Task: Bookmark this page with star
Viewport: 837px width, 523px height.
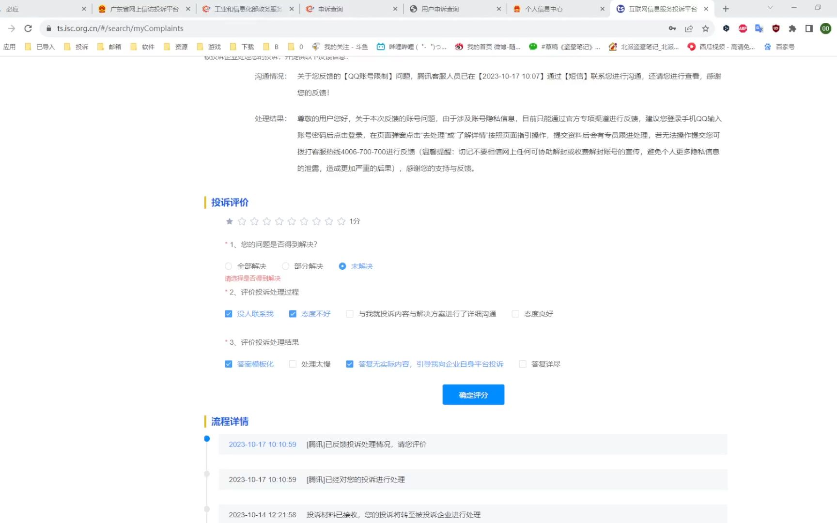Action: click(x=705, y=29)
